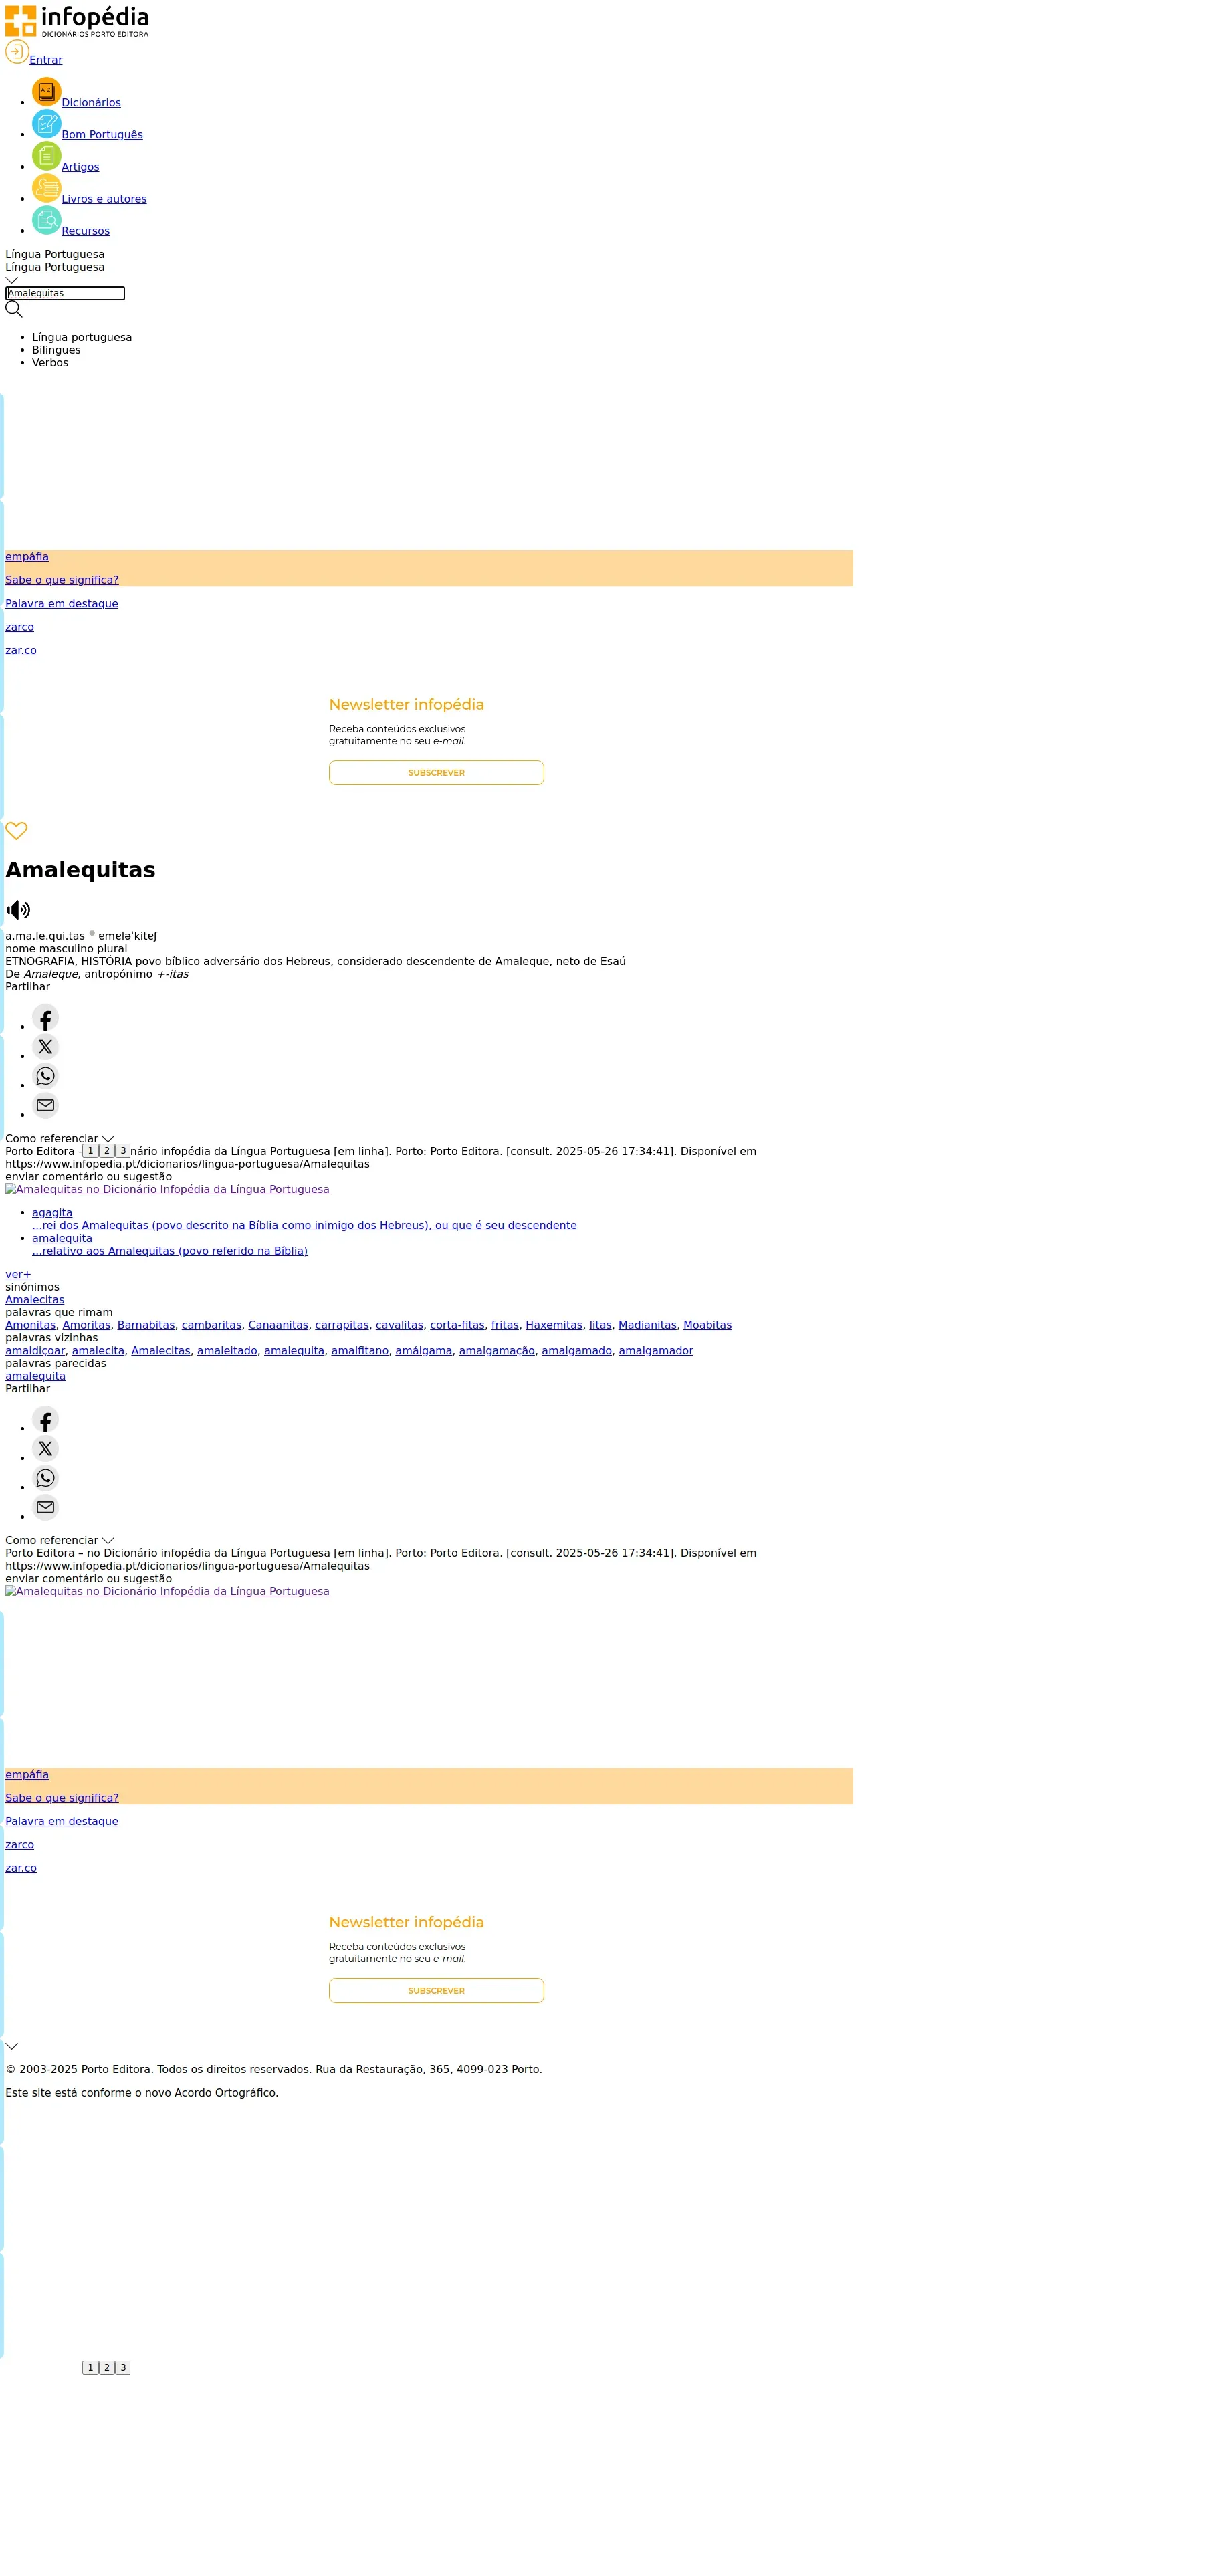Viewport: 1209px width, 2576px height.
Task: Open the neighbouring word amálgama
Action: 424,1351
